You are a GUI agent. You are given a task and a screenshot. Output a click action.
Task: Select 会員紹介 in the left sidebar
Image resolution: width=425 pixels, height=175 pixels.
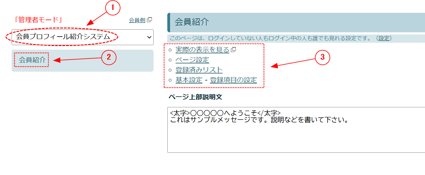[x=32, y=60]
